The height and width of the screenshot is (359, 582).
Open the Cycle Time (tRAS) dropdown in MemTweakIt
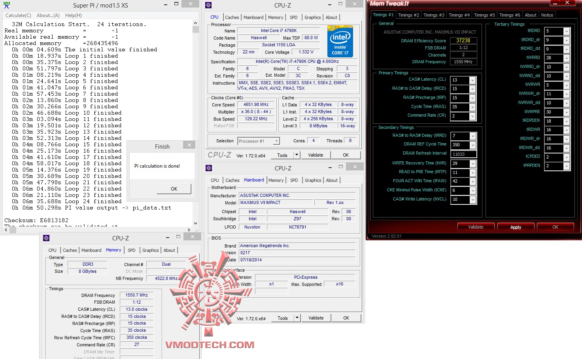(x=472, y=108)
